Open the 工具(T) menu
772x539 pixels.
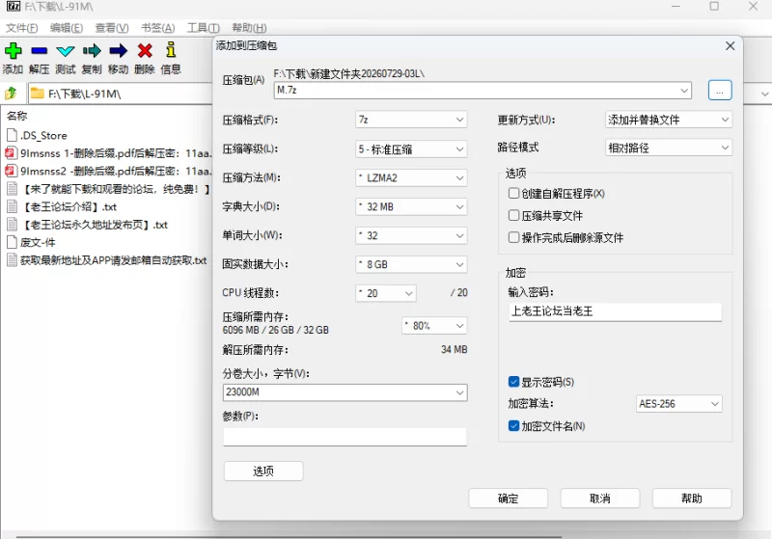coord(203,28)
